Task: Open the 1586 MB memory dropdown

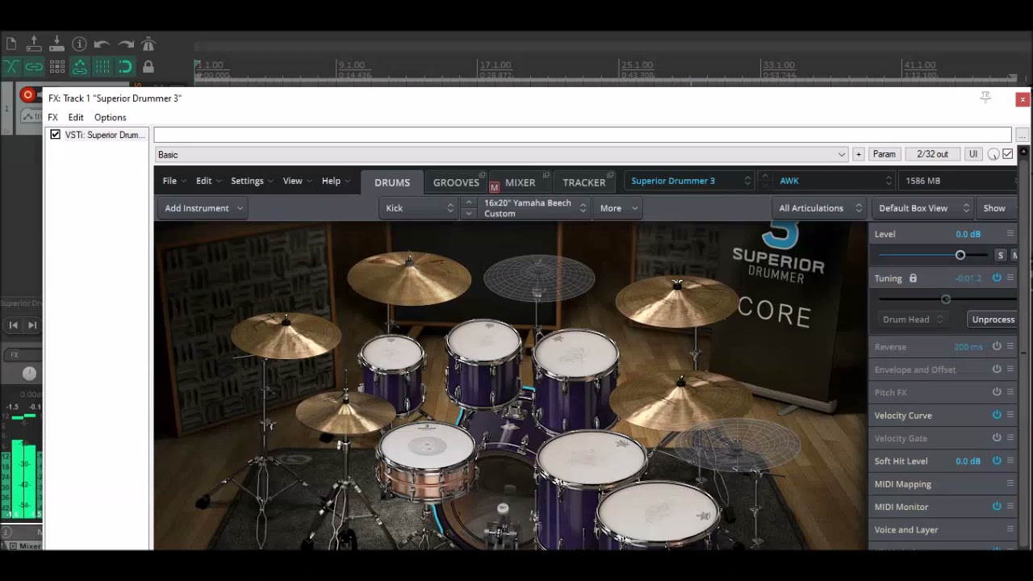Action: pyautogui.click(x=957, y=181)
